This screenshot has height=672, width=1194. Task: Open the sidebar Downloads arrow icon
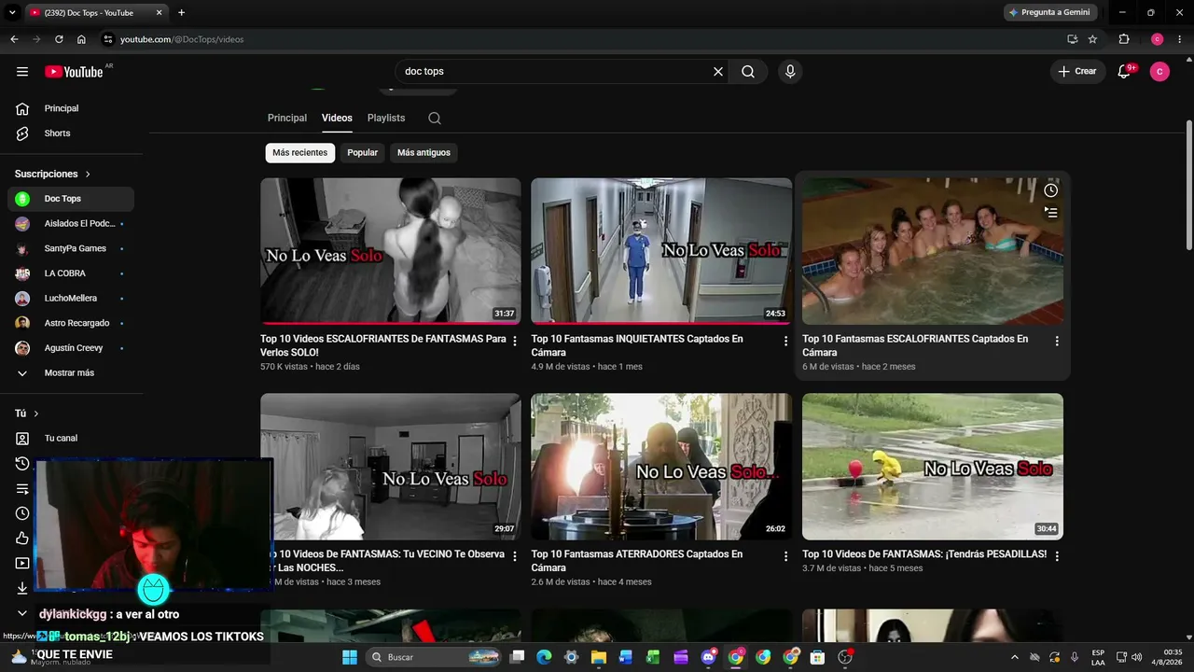click(22, 588)
